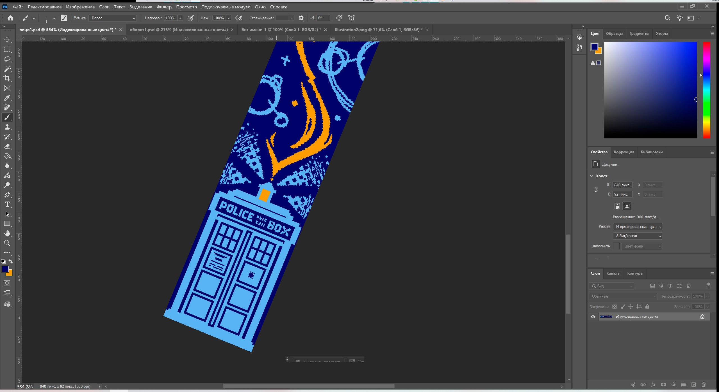Select the Magic Wand tool
This screenshot has width=719, height=392.
pos(7,69)
